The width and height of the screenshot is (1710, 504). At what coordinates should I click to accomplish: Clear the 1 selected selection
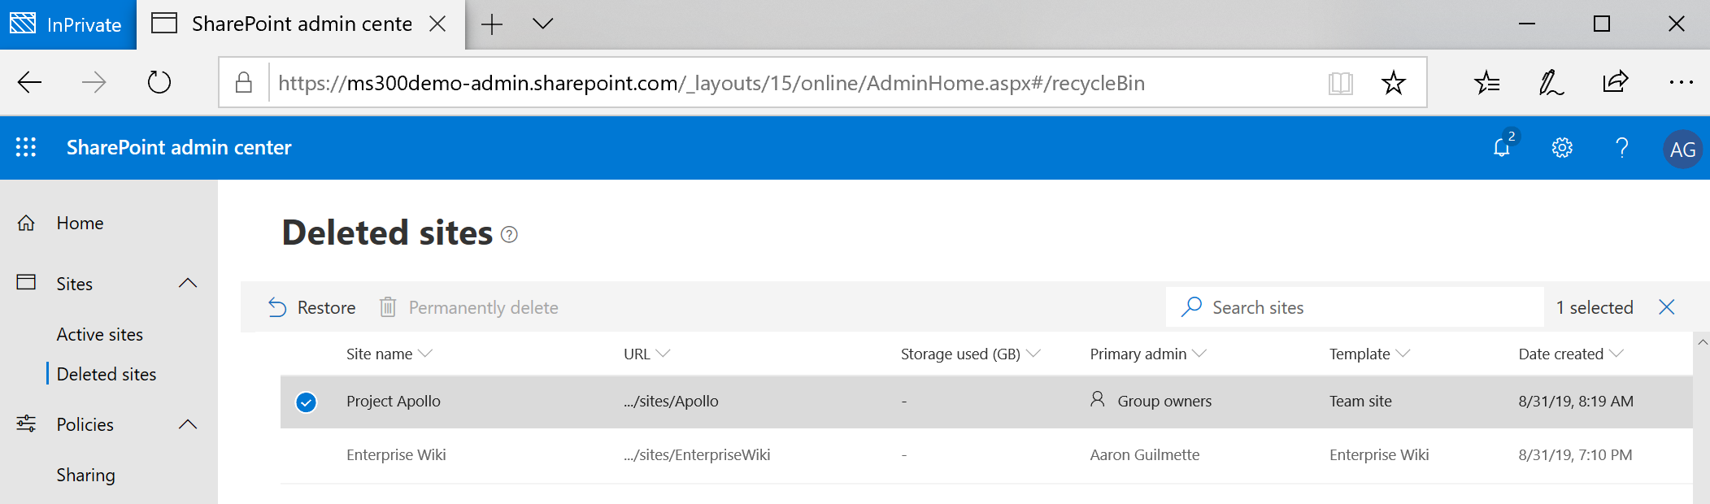(1666, 307)
